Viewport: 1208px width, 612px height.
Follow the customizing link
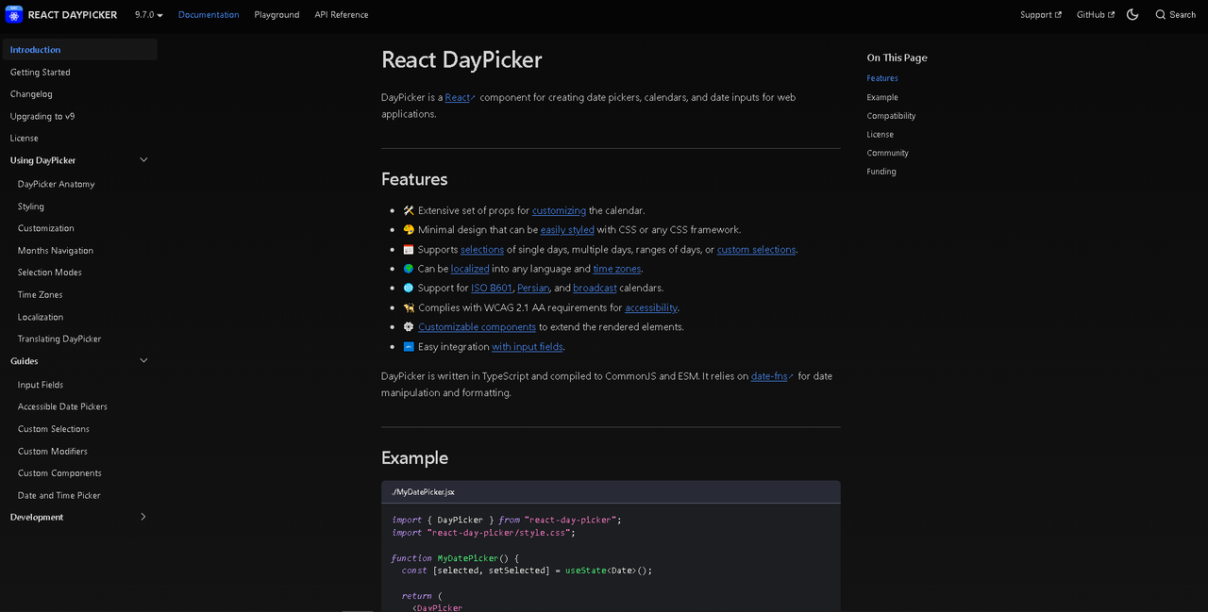(x=559, y=210)
